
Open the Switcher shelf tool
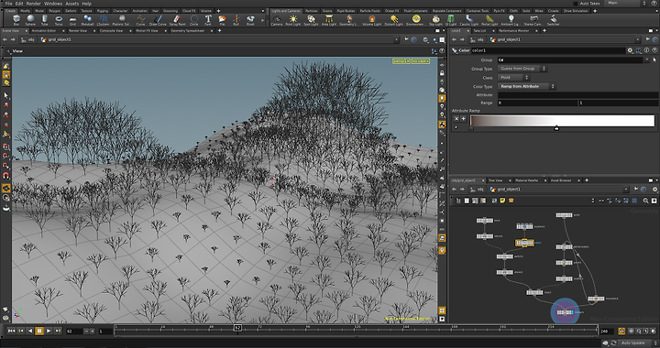point(553,20)
